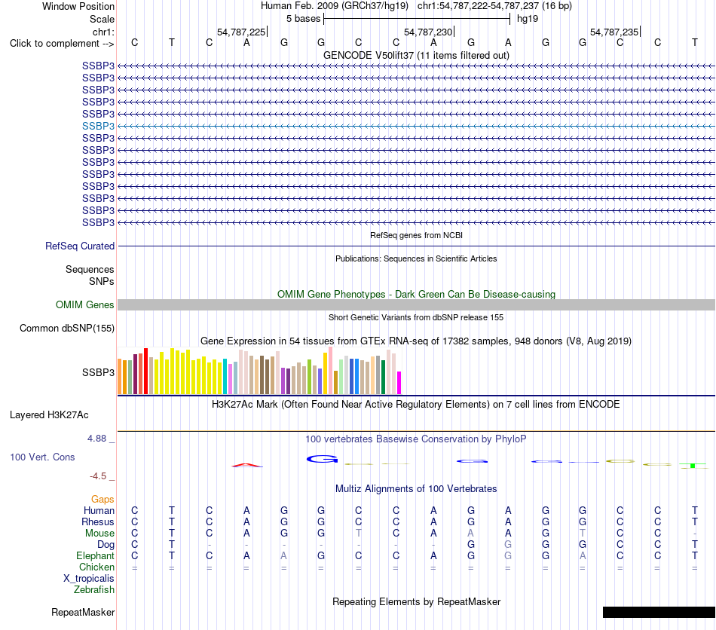Click the large blue G PhyloP logo
The height and width of the screenshot is (630, 716).
tap(322, 459)
